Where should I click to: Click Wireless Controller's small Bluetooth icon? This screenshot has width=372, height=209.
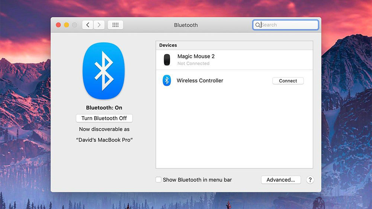pos(167,81)
